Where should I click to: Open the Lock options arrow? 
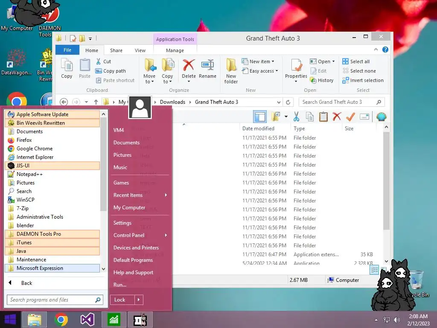coord(139,300)
